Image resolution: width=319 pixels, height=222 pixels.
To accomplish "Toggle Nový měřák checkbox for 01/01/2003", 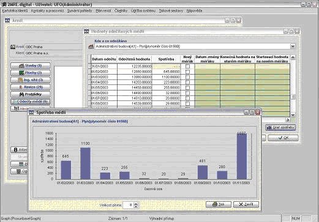I will point(187,67).
